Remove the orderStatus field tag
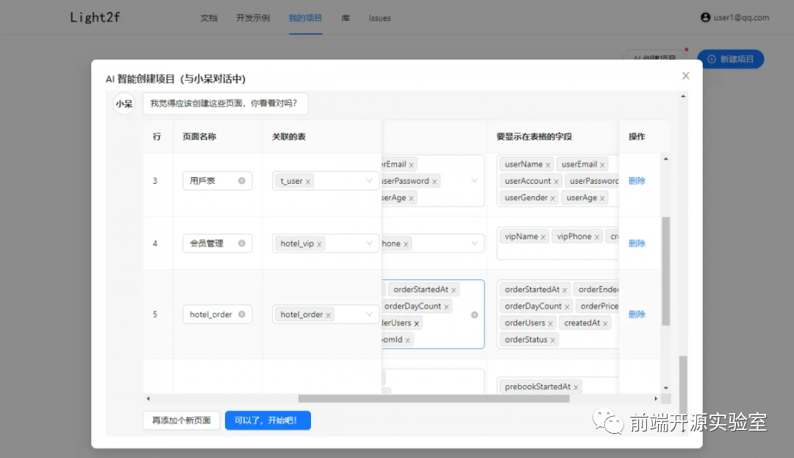 pyautogui.click(x=552, y=340)
